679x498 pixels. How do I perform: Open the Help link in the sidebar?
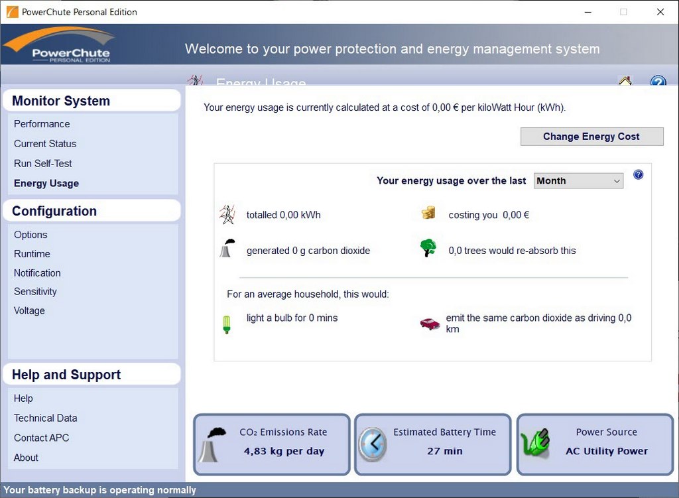tap(23, 399)
